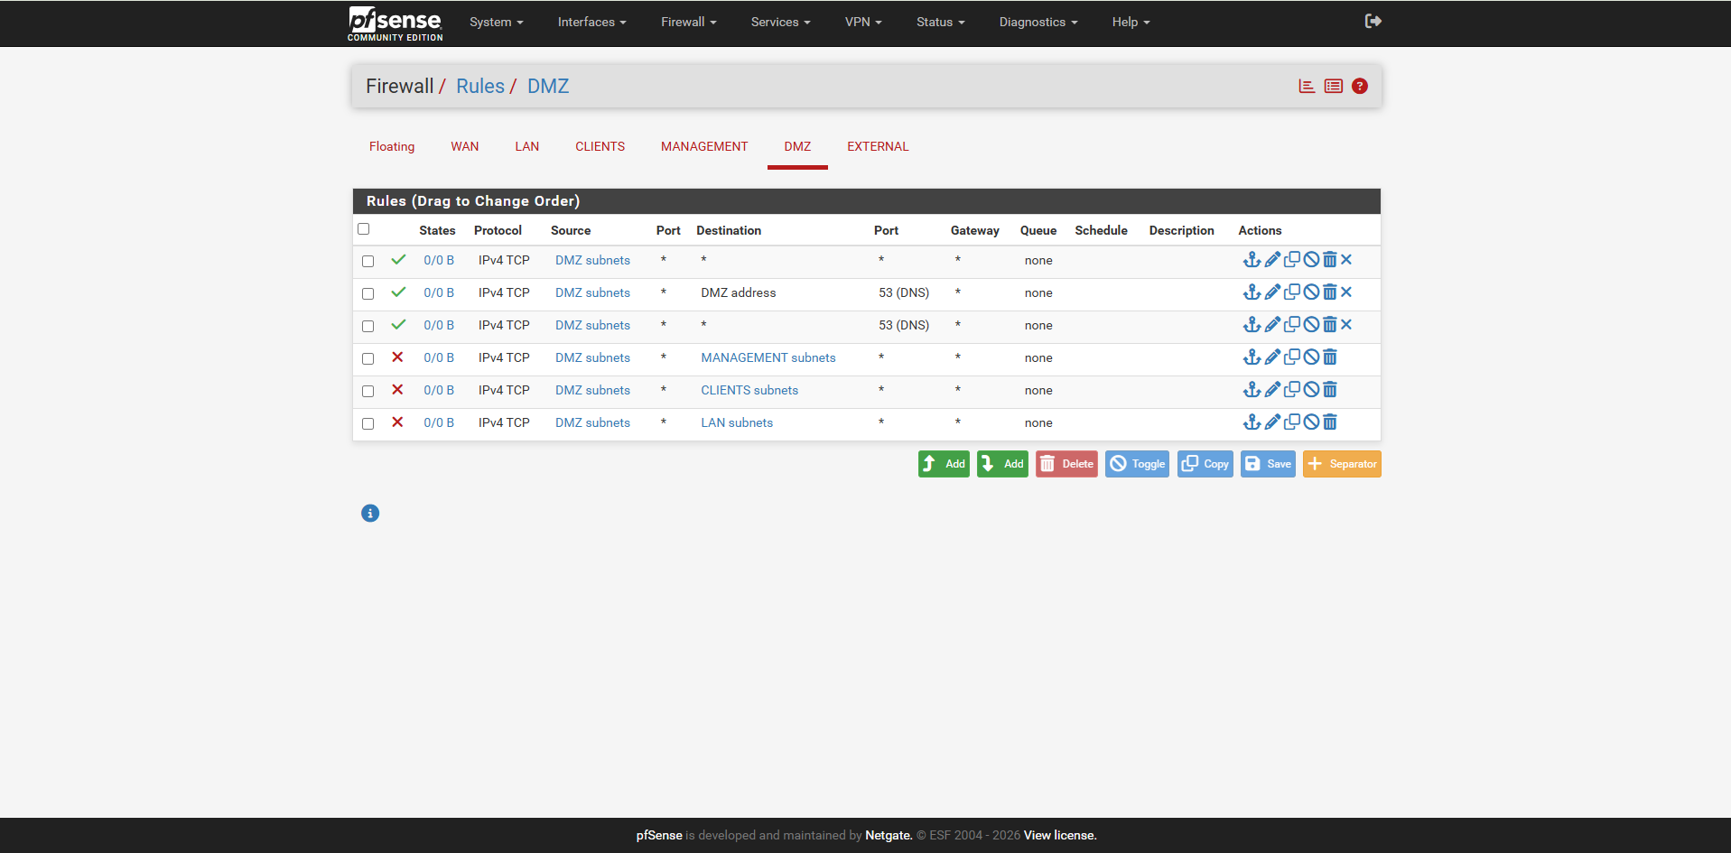The height and width of the screenshot is (853, 1731).
Task: Open the VPN dropdown menu
Action: point(863,23)
